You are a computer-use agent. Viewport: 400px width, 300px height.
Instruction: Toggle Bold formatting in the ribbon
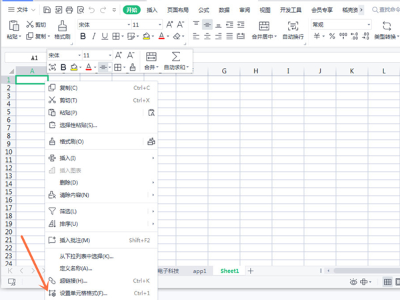click(79, 36)
